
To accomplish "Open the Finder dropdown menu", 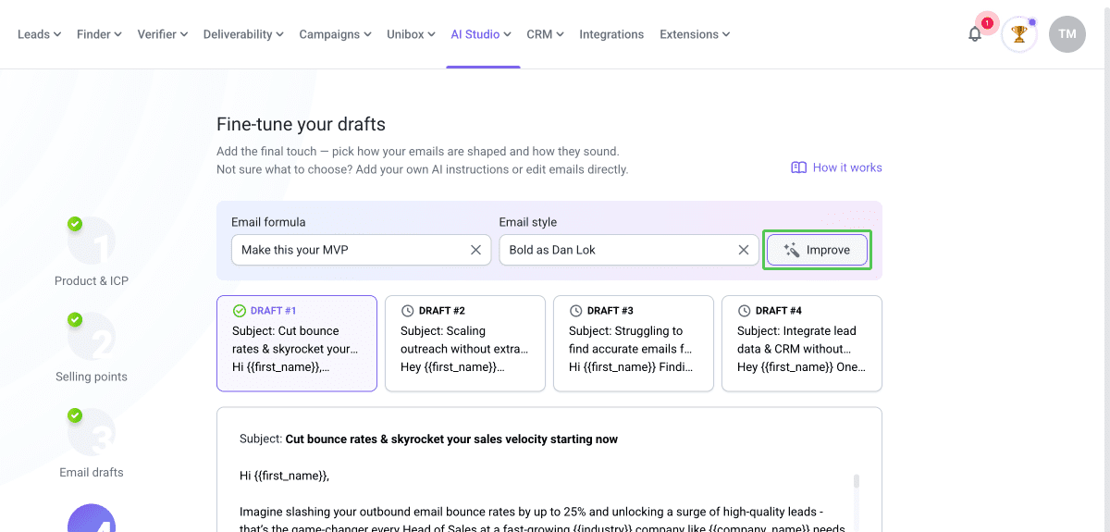I will (99, 34).
